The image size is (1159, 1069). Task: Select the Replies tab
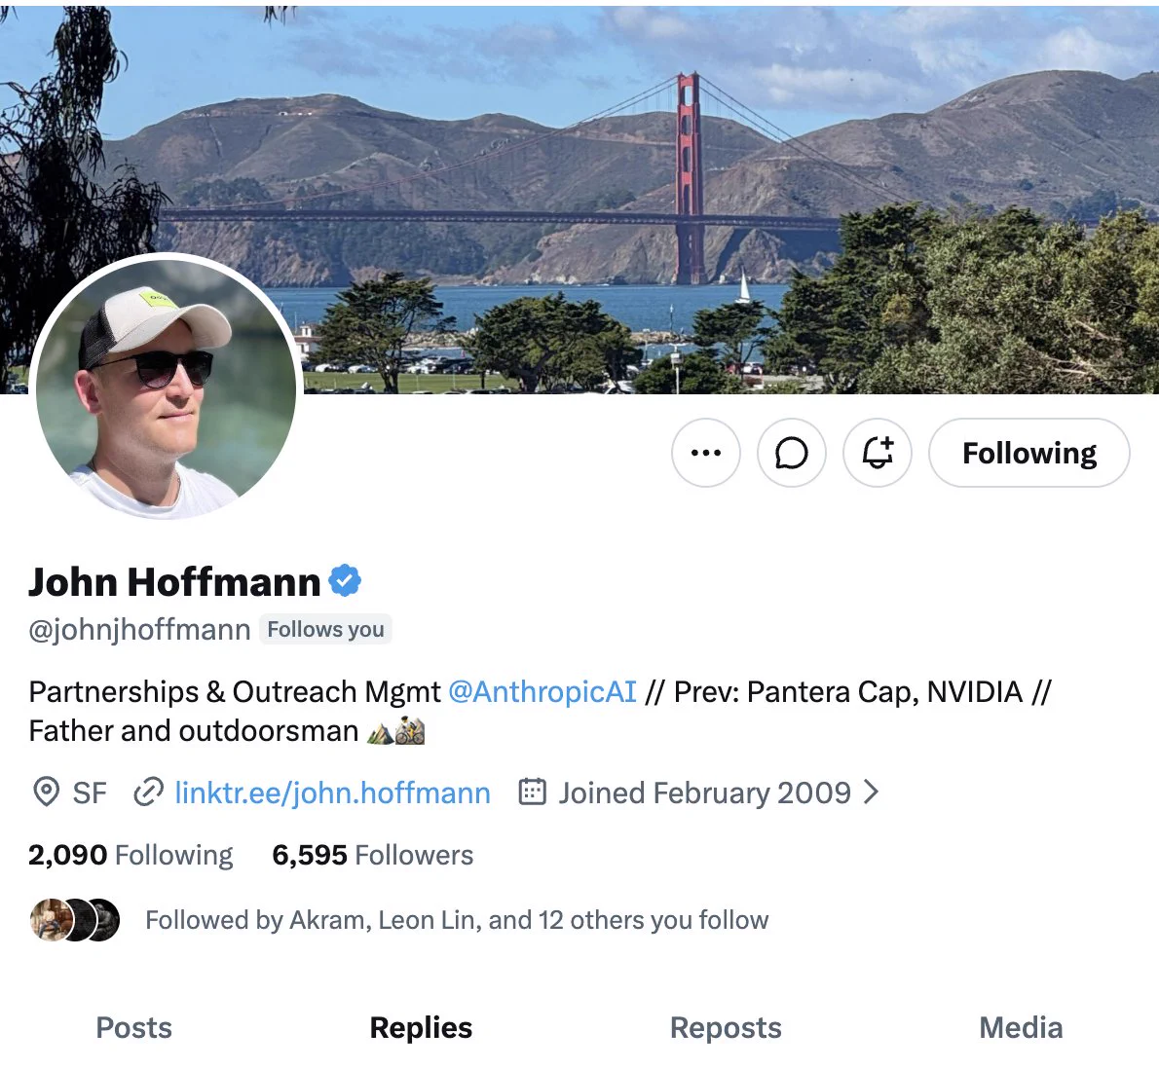pos(421,1028)
